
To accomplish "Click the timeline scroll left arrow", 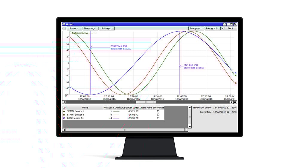I will click(x=64, y=102).
